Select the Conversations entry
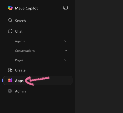 [25, 51]
